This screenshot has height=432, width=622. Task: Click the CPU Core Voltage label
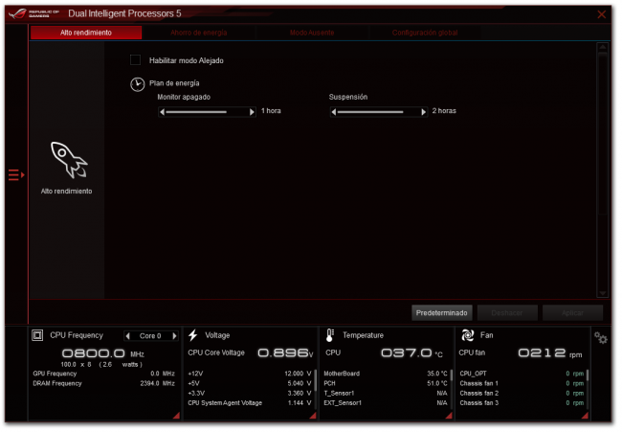[x=216, y=352]
